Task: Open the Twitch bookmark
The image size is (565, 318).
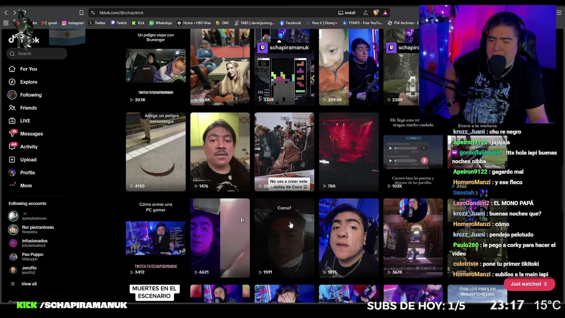Action: [x=119, y=23]
